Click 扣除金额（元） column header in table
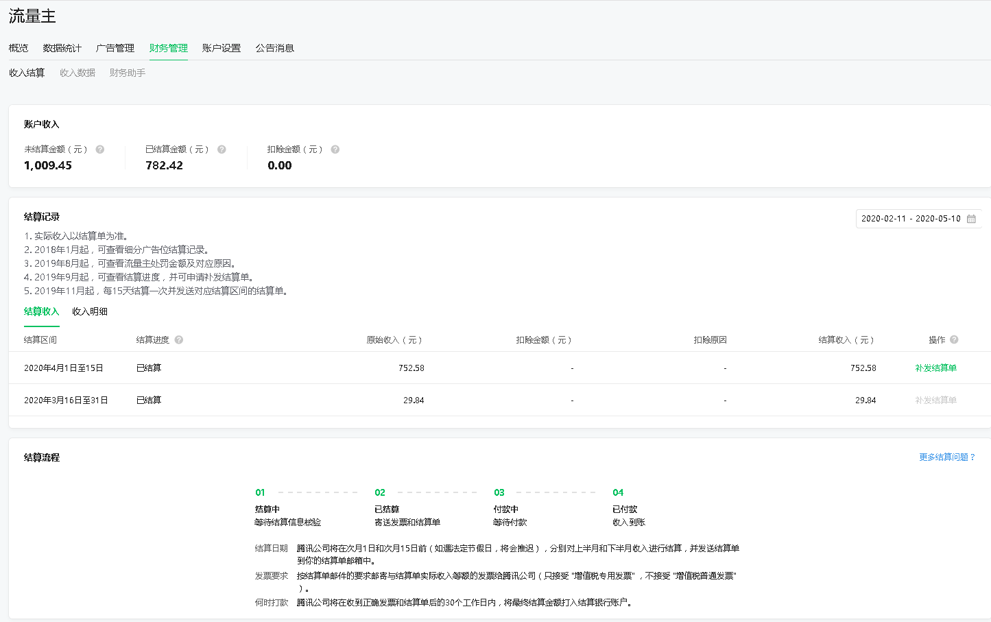 pos(544,340)
